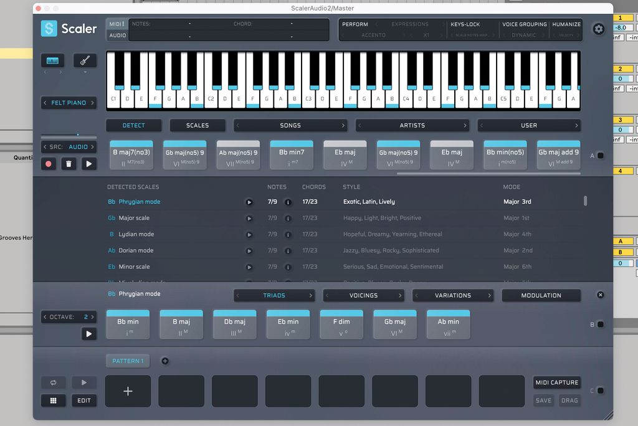Select the TRIADS chord mode
The width and height of the screenshot is (638, 426).
pos(274,295)
